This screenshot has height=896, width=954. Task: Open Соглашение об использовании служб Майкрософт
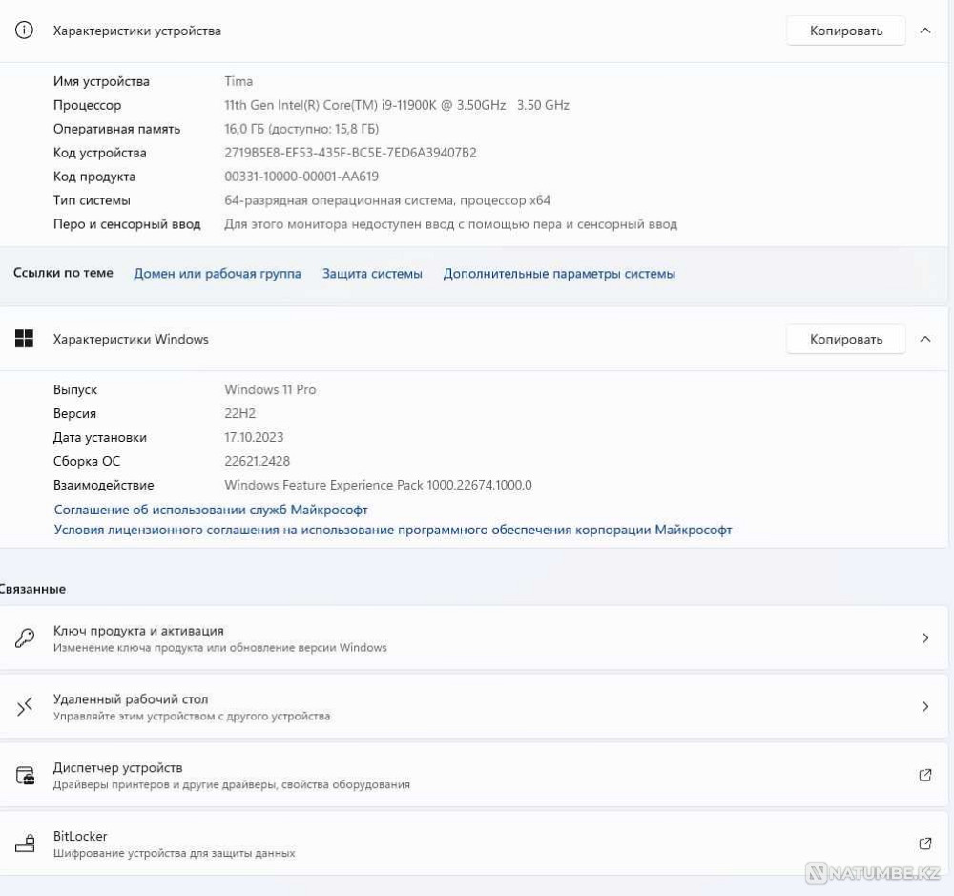[x=211, y=510]
